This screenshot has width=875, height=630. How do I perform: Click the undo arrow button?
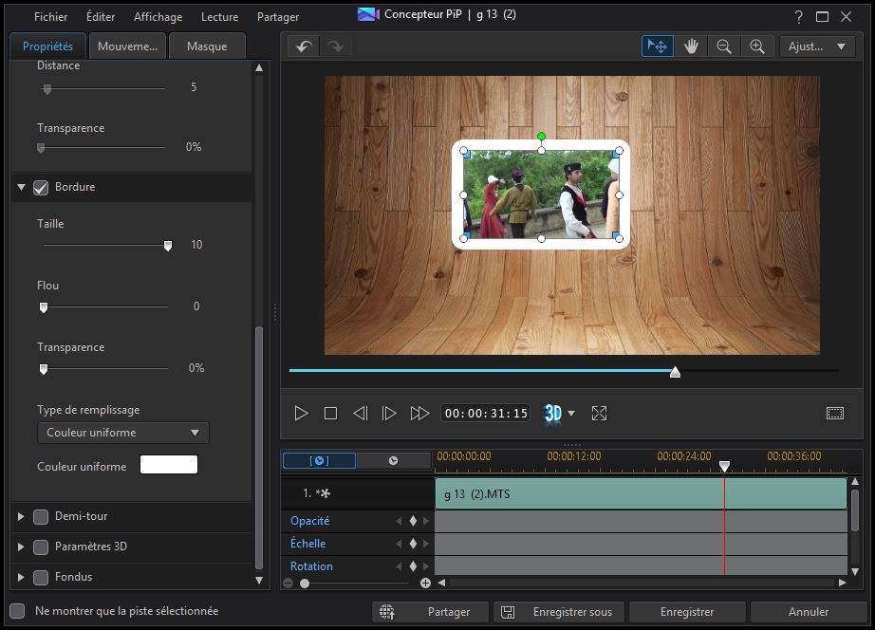tap(304, 46)
